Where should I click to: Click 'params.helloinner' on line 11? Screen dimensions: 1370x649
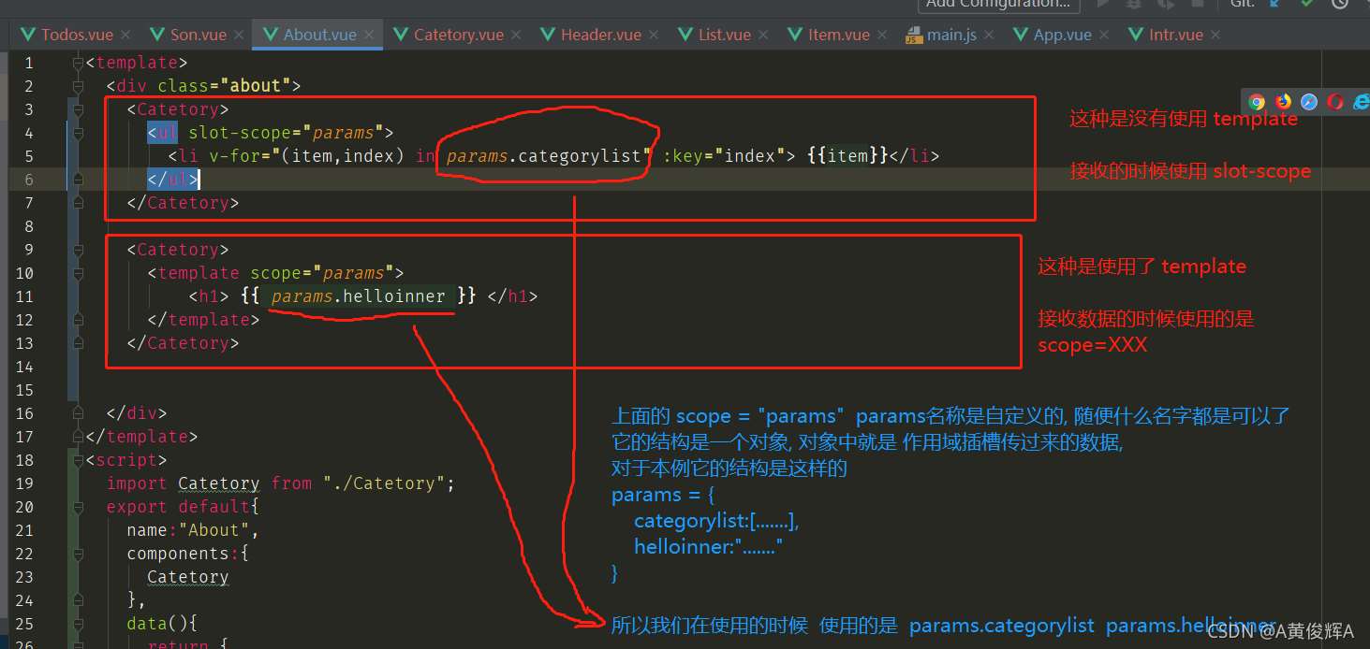click(x=359, y=296)
